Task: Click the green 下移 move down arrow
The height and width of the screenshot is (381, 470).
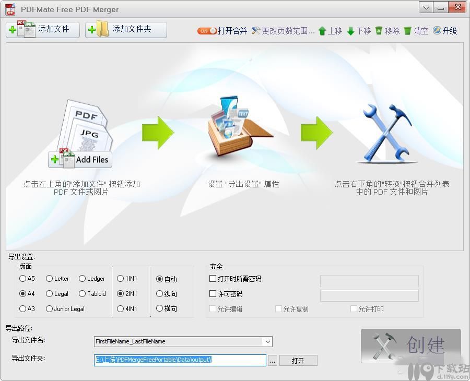Action: [x=351, y=31]
